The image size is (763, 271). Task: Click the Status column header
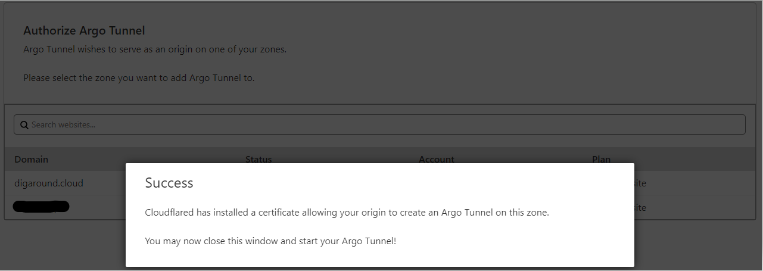[259, 159]
